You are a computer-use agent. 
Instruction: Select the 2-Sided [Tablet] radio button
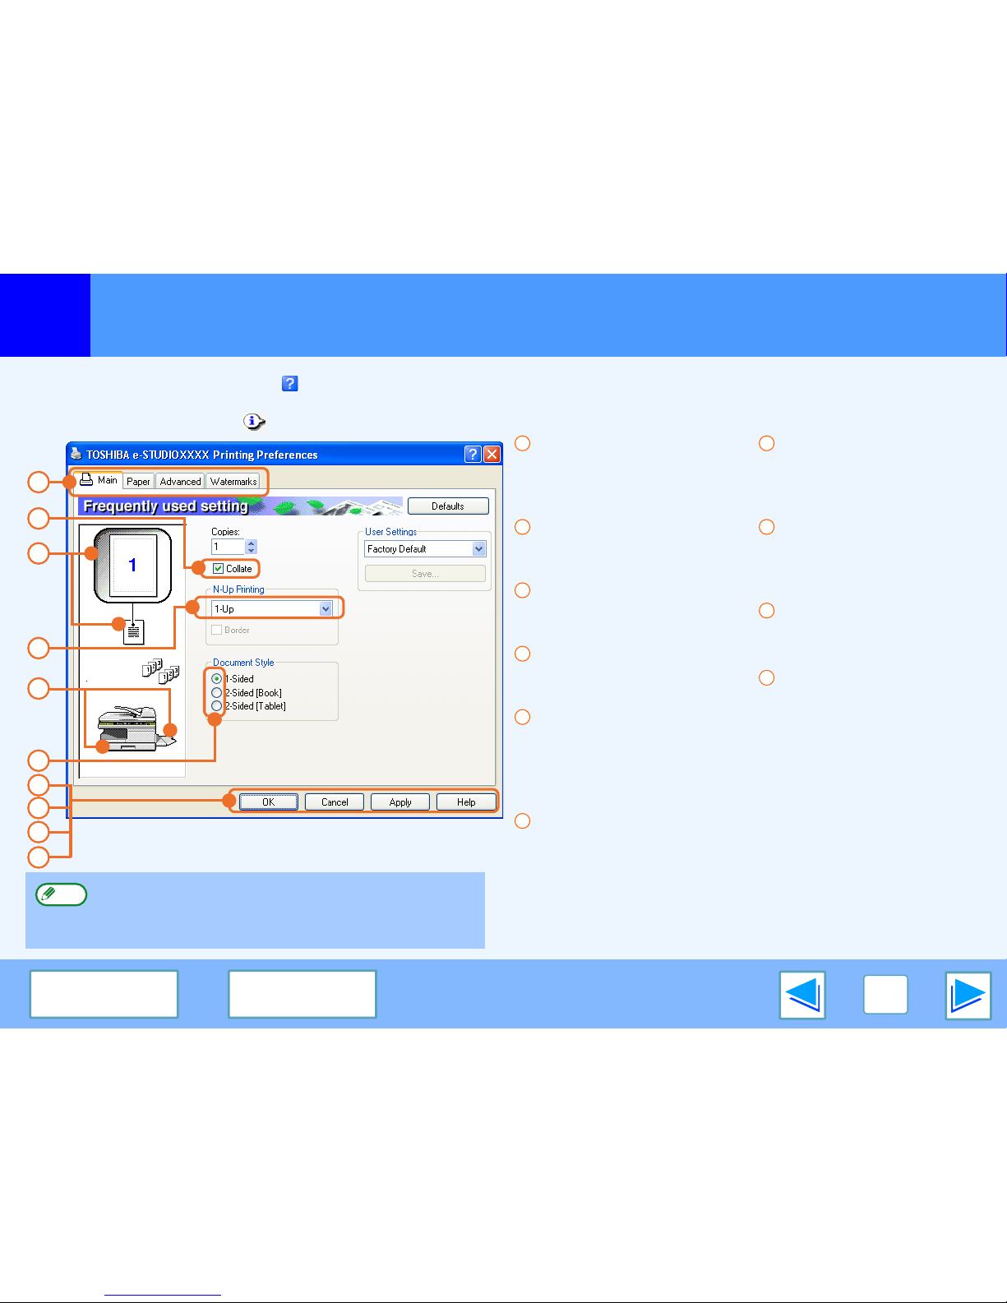(216, 706)
